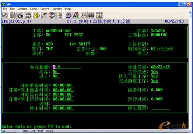The width and height of the screenshot is (193, 134).
Task: Click the employee code 020
Action: (49, 44)
